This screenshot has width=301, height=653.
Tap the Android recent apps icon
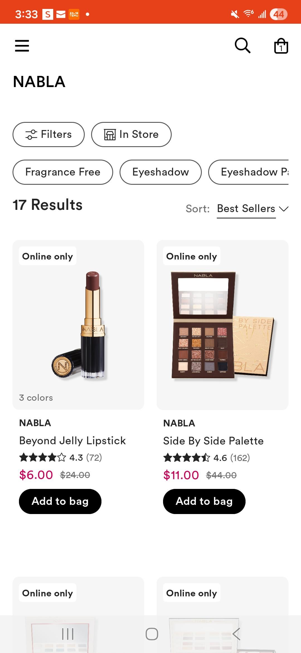click(68, 634)
